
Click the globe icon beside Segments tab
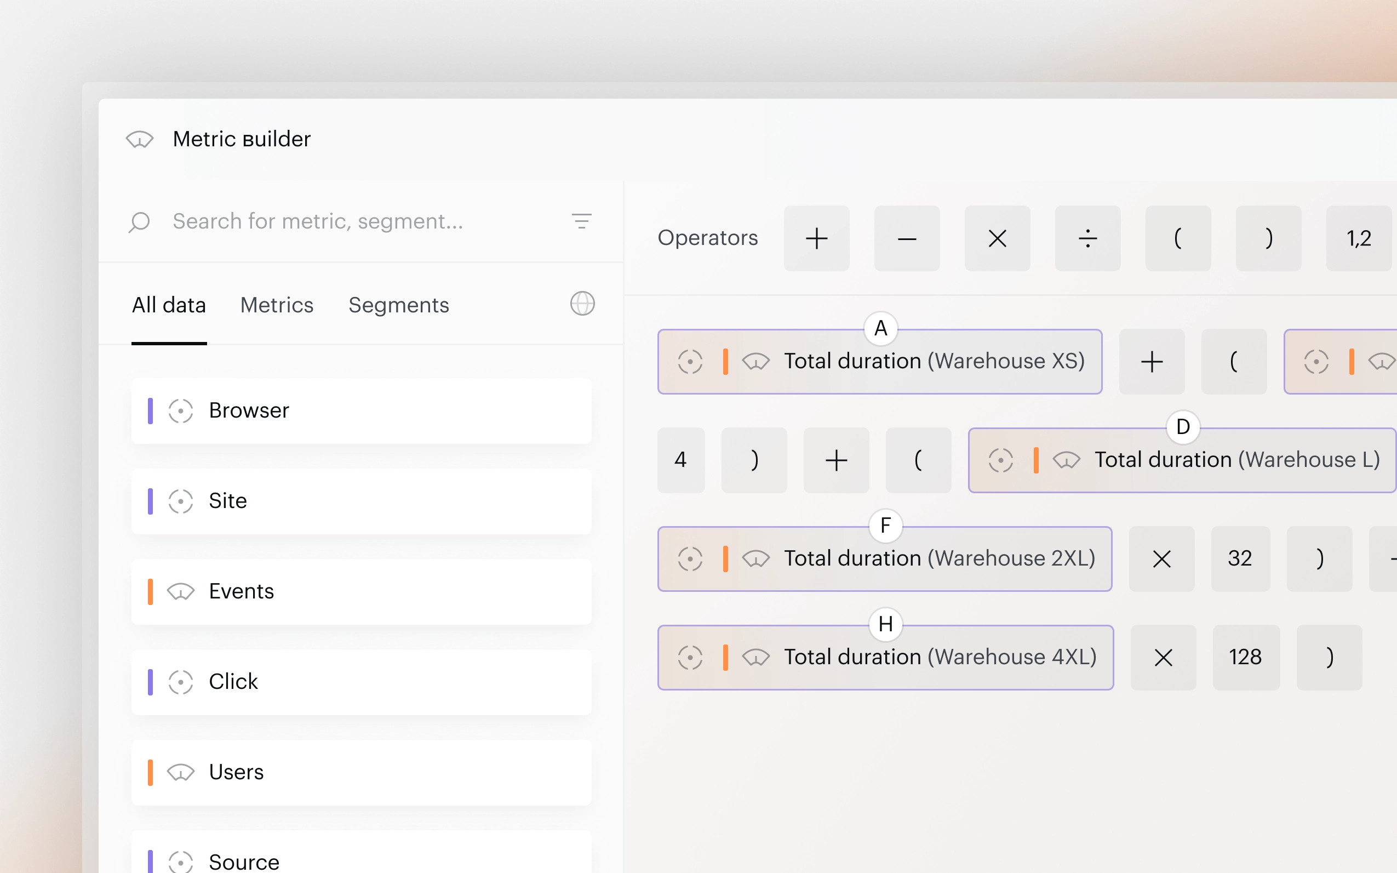click(x=582, y=304)
